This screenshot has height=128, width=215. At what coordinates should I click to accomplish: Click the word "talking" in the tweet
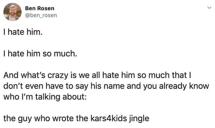pyautogui.click(x=48, y=97)
